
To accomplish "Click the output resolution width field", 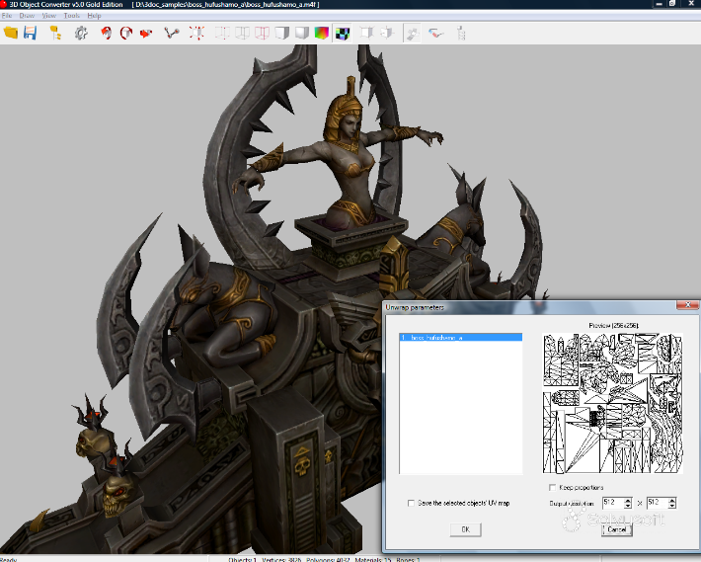I will point(612,503).
